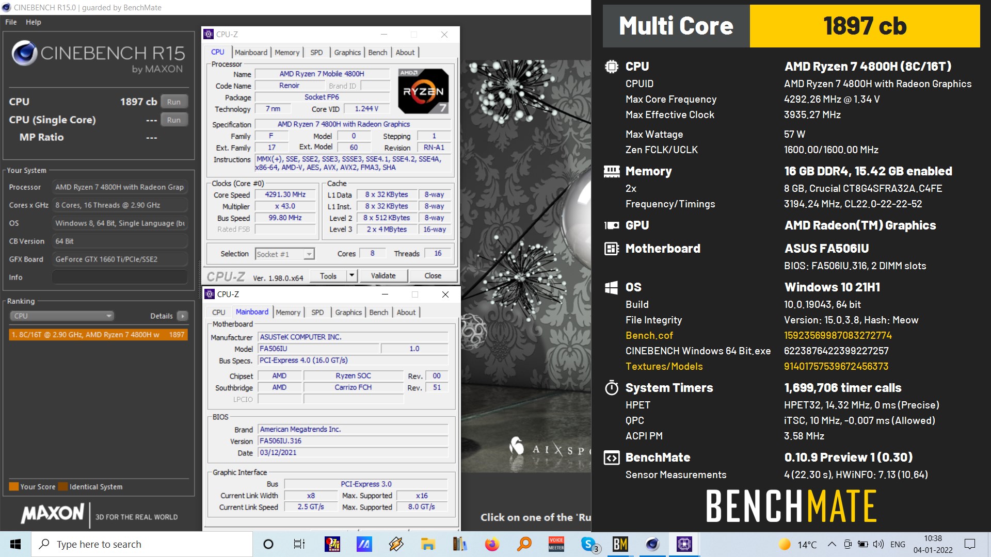Open Voicemeeter from the taskbar
The width and height of the screenshot is (991, 557).
pyautogui.click(x=556, y=544)
